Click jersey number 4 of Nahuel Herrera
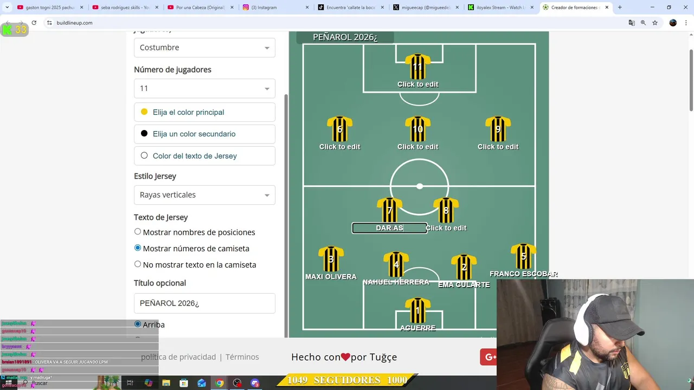This screenshot has width=694, height=390. coord(396,264)
